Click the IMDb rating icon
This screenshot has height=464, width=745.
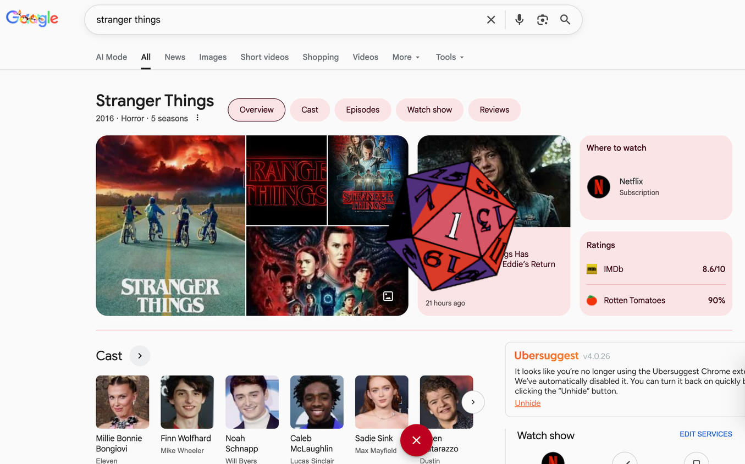coord(592,269)
